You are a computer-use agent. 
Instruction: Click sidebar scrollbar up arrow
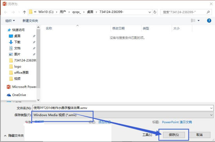tap(38, 27)
